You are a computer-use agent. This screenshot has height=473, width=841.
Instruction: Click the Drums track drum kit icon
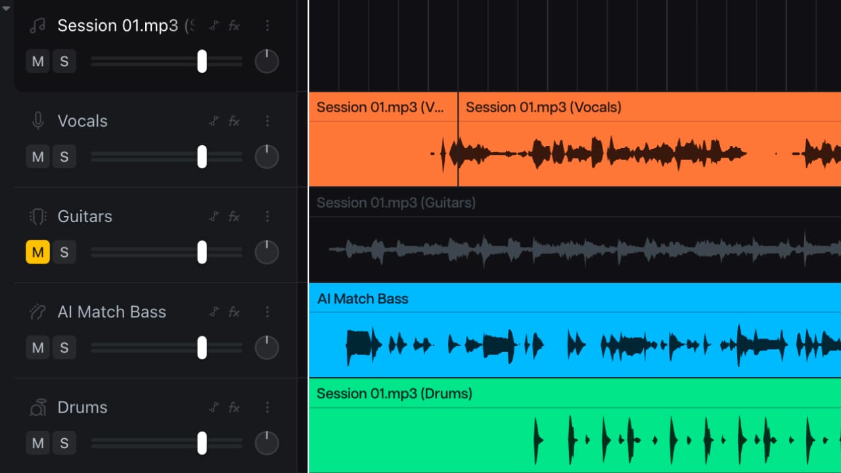[x=38, y=407]
